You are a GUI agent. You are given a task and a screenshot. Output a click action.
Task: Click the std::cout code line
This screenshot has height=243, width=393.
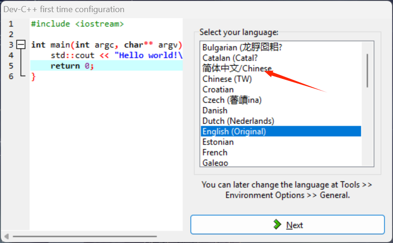click(x=116, y=55)
